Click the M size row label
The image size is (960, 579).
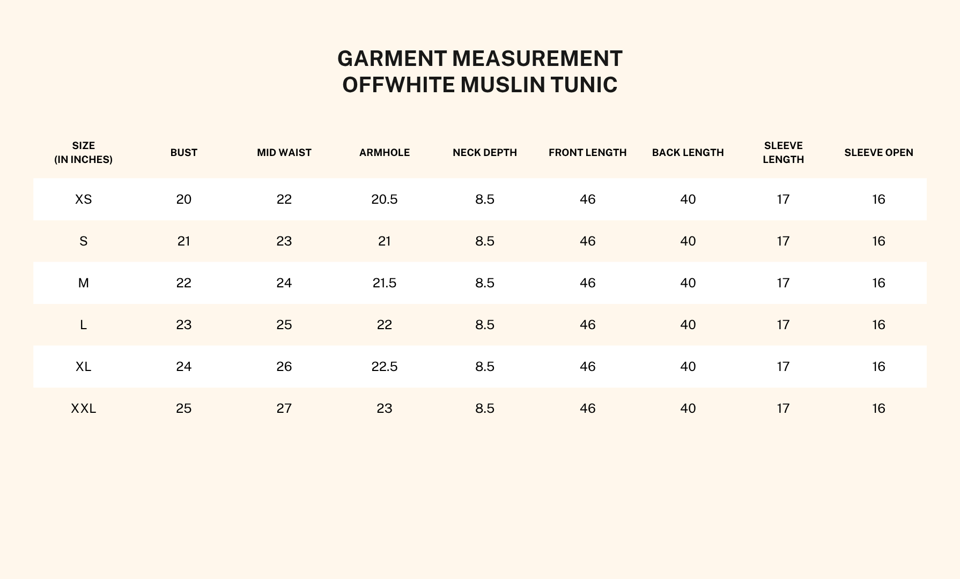click(x=84, y=283)
